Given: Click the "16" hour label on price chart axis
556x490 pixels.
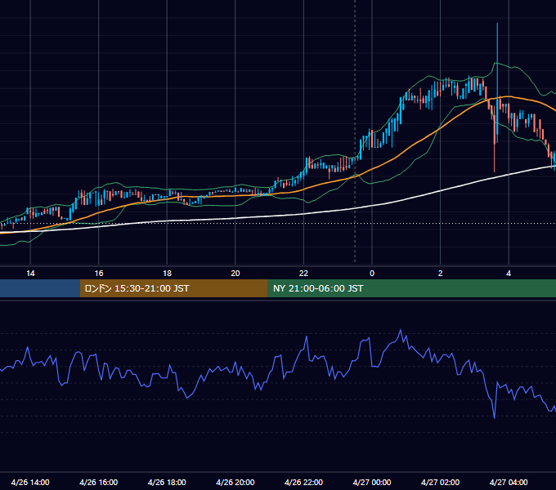Looking at the screenshot, I should [99, 274].
